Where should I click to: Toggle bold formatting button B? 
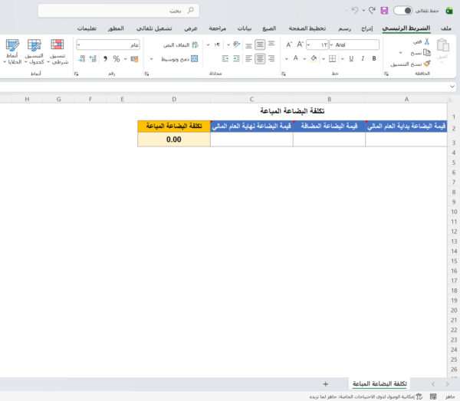(x=374, y=58)
